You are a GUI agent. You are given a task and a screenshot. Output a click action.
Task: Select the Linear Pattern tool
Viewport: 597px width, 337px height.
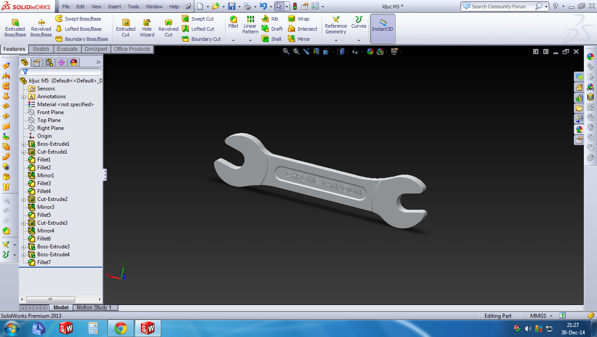point(250,25)
